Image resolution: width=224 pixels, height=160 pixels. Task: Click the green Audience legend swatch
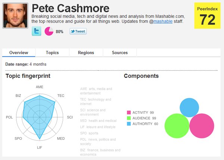coord(129,118)
